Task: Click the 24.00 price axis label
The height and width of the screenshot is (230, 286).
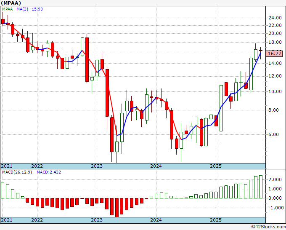Action: 275,18
